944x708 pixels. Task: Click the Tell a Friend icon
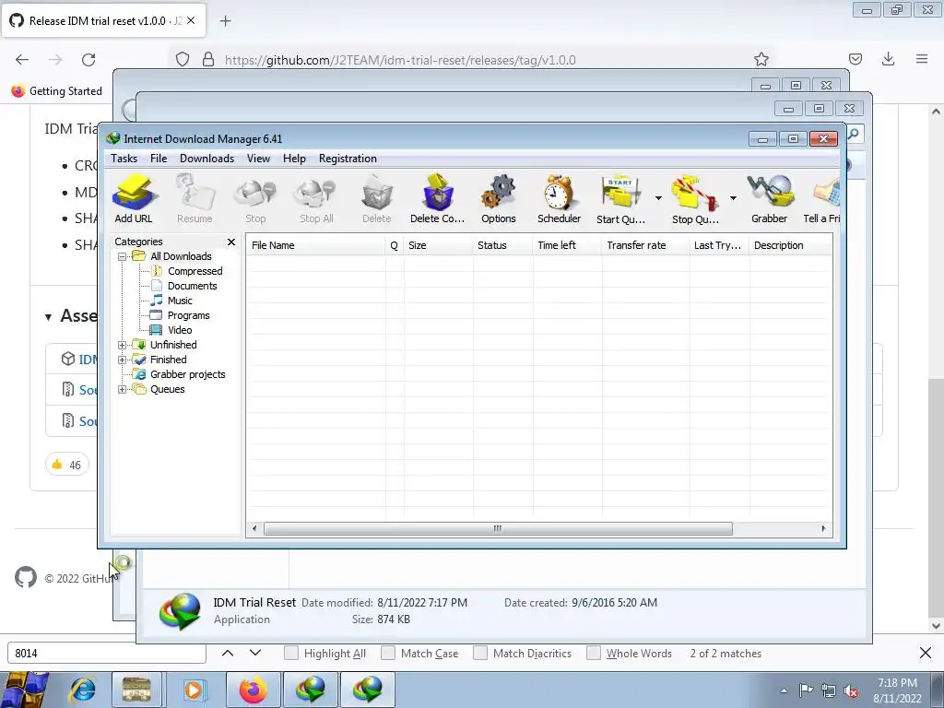coord(822,199)
